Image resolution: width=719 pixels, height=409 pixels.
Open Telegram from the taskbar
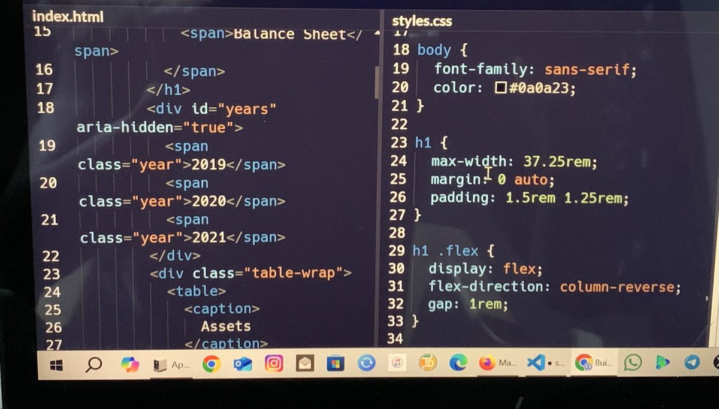[x=692, y=362]
